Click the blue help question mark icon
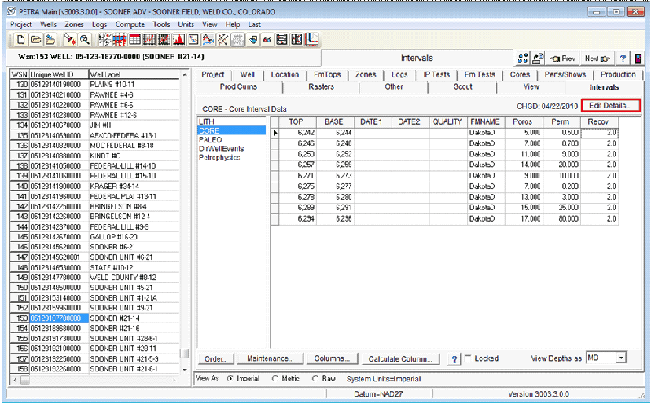Image resolution: width=652 pixels, height=404 pixels. pos(623,59)
